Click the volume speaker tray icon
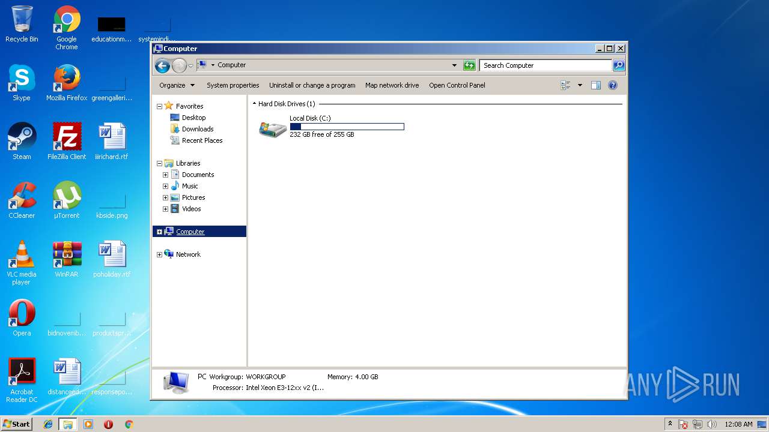Image resolution: width=769 pixels, height=432 pixels. 712,424
